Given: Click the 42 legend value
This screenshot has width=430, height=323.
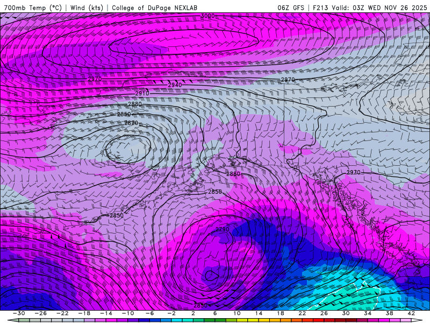Looking at the screenshot, I should 411,313.
